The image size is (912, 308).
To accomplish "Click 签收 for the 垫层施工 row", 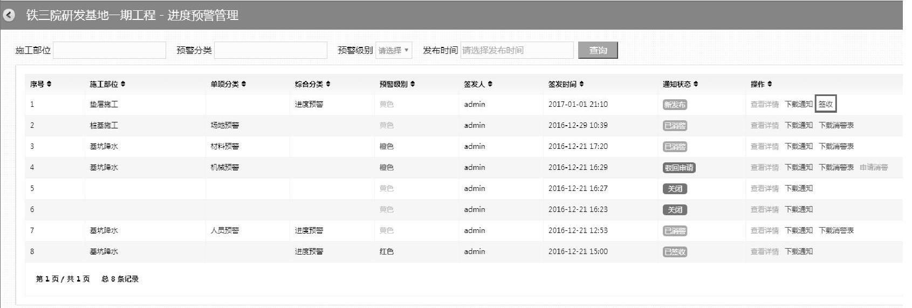I will 826,105.
